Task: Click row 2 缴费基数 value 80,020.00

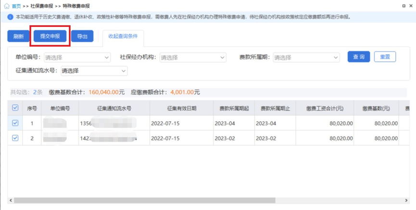Action: [x=386, y=138]
